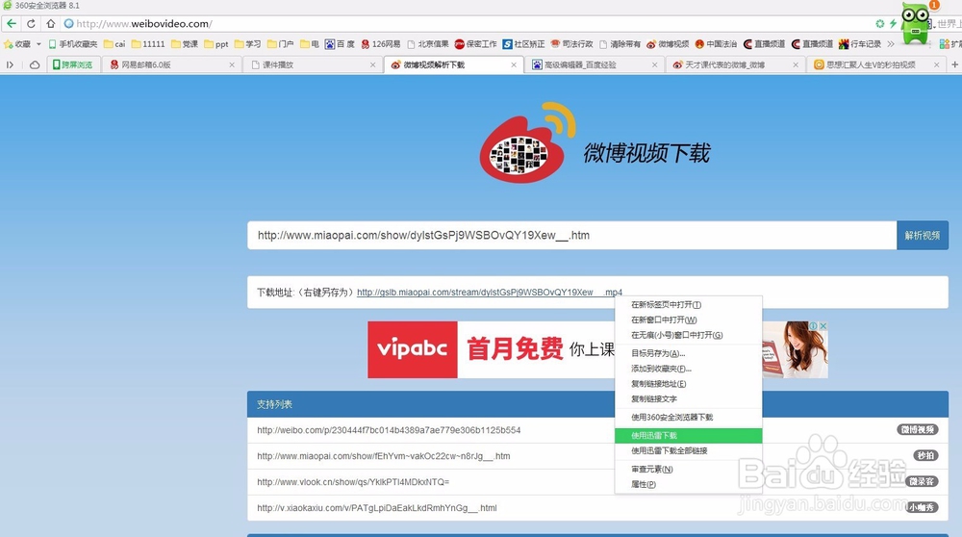Close the 网易邮箱6.0版 tab
The image size is (962, 537).
coord(232,64)
